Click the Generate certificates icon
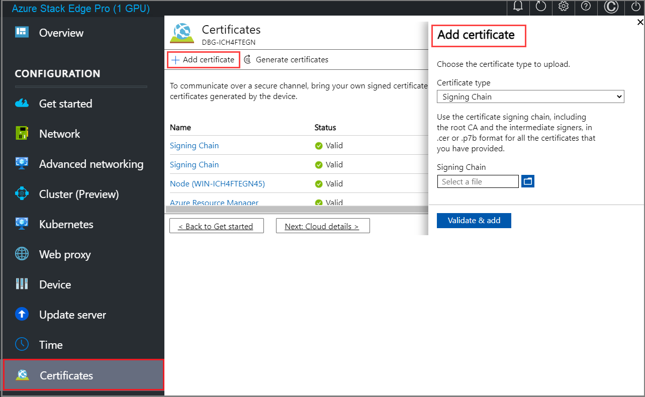The width and height of the screenshot is (645, 397). [x=247, y=60]
